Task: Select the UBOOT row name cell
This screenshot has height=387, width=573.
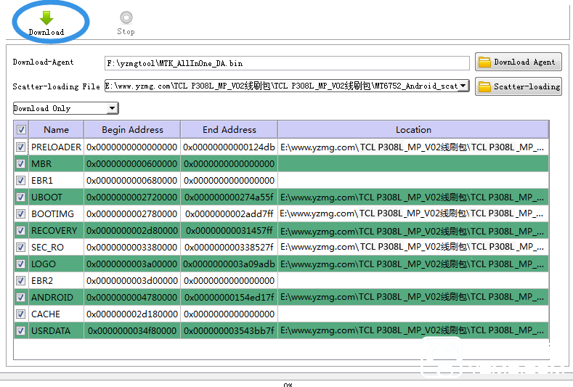Action: point(56,197)
